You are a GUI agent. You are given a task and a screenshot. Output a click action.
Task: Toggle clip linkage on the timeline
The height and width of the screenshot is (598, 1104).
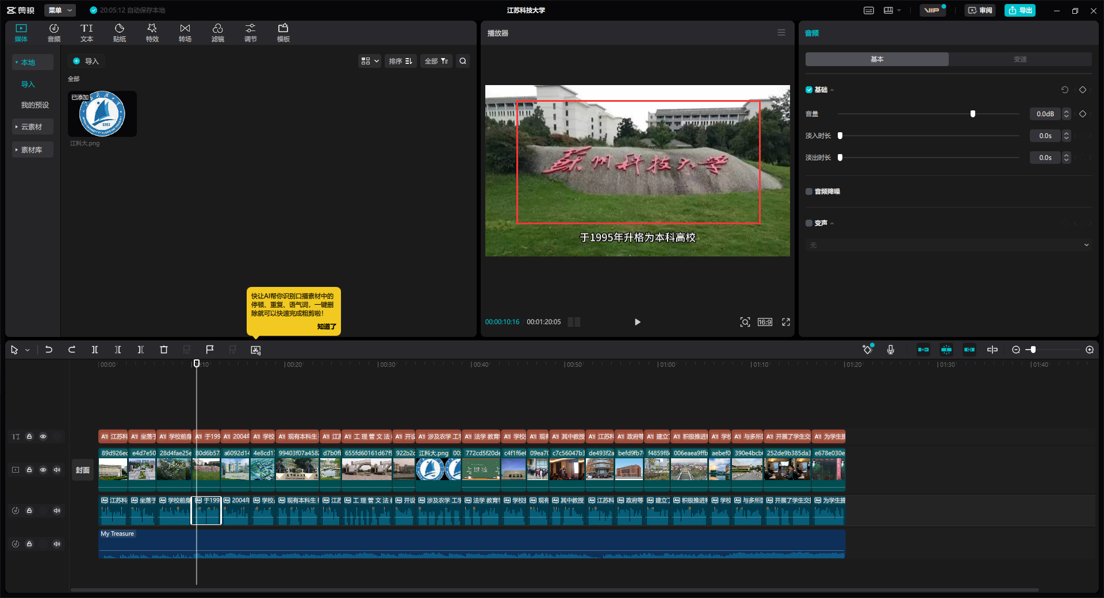(969, 350)
